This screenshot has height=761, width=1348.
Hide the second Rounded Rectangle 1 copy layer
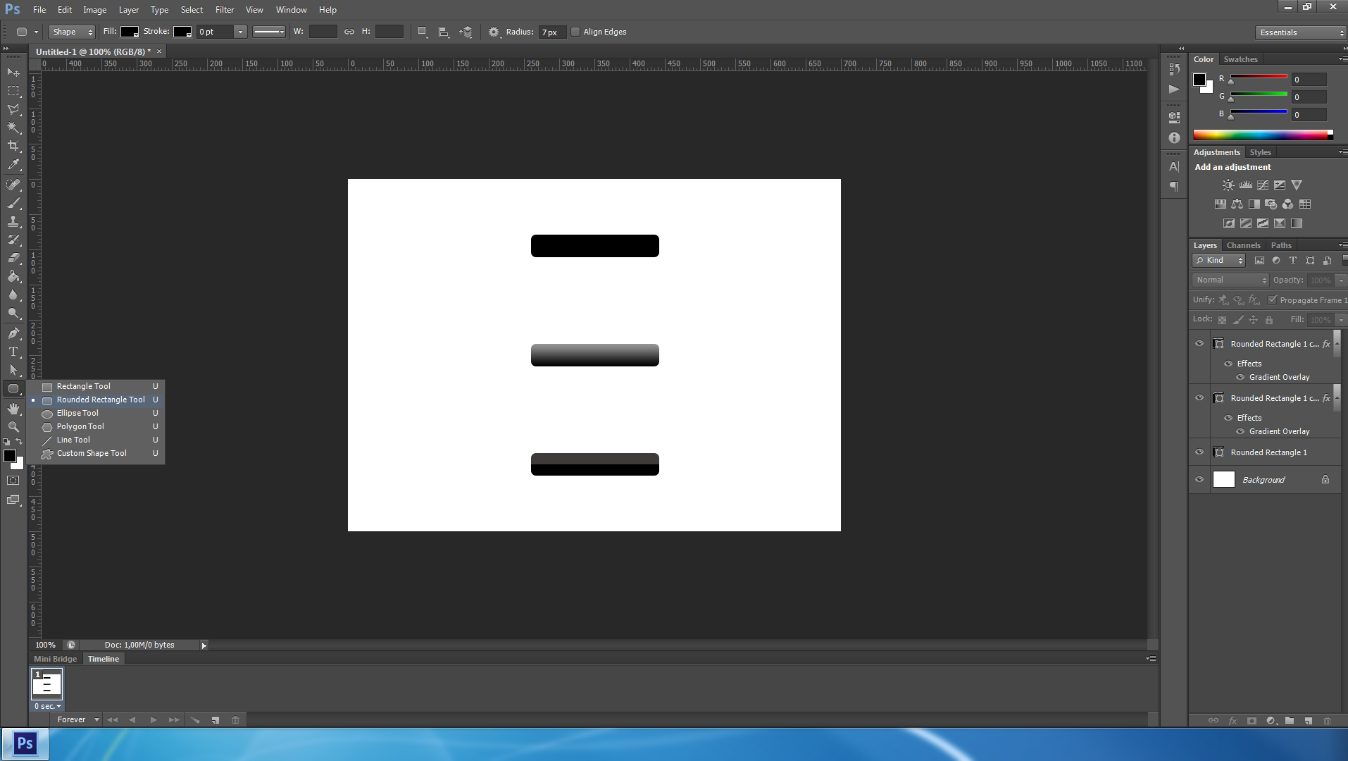1199,398
